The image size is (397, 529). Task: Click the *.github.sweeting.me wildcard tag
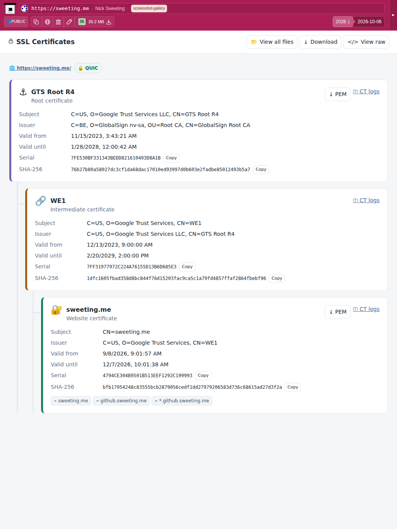click(x=182, y=401)
